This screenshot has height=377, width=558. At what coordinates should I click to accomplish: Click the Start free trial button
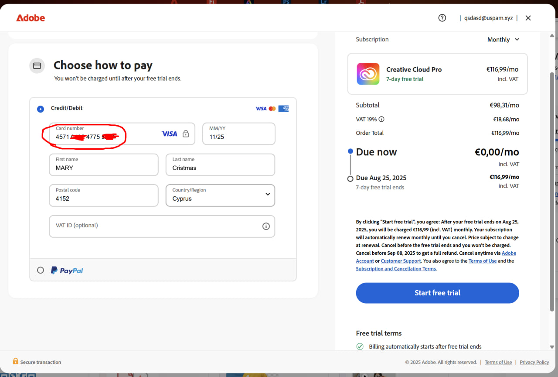point(437,293)
